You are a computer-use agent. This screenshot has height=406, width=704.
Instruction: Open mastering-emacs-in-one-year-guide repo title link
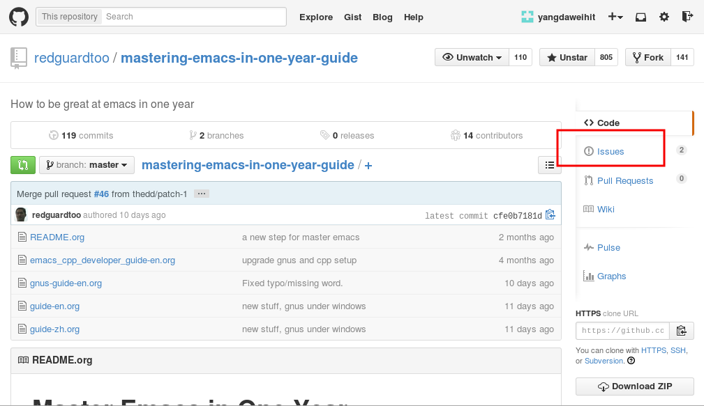click(x=239, y=58)
